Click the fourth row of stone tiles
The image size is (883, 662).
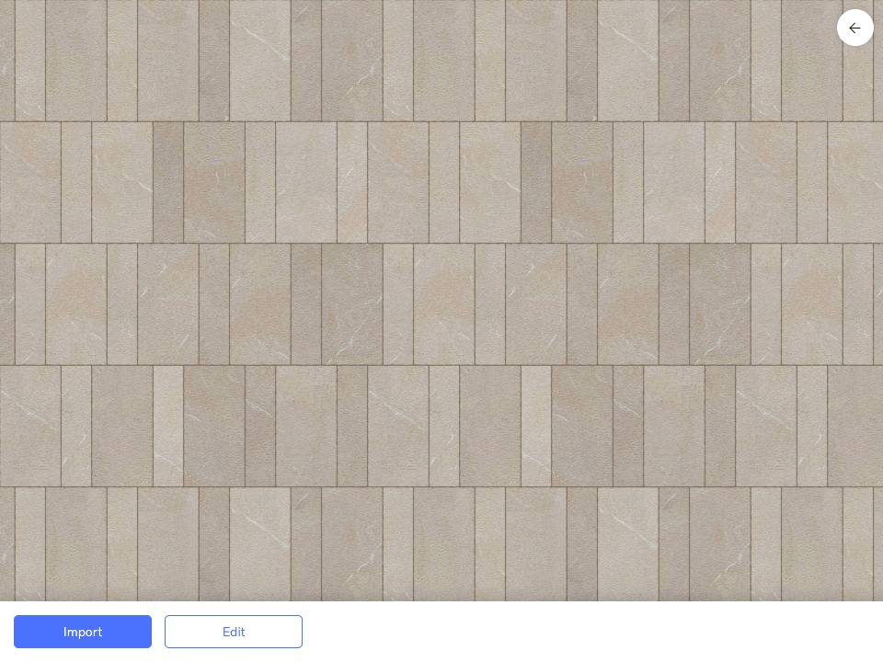click(x=441, y=426)
